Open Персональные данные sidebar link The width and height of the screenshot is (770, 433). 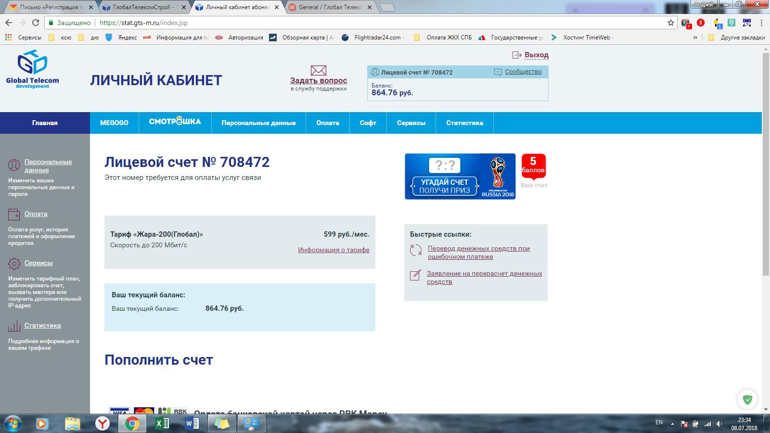48,166
